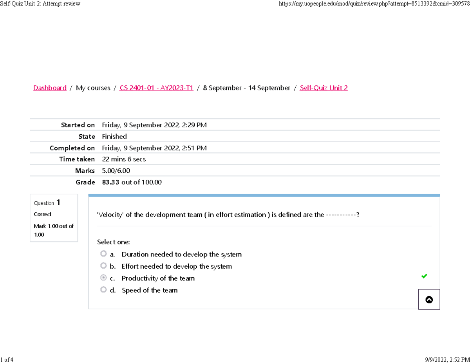Click the green correct-answer checkmark
Image resolution: width=470 pixels, height=363 pixels.
pyautogui.click(x=424, y=276)
